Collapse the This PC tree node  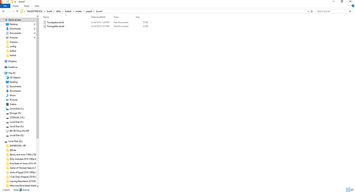(3, 73)
